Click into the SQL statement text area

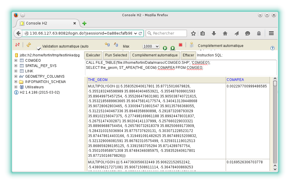pos(181,68)
